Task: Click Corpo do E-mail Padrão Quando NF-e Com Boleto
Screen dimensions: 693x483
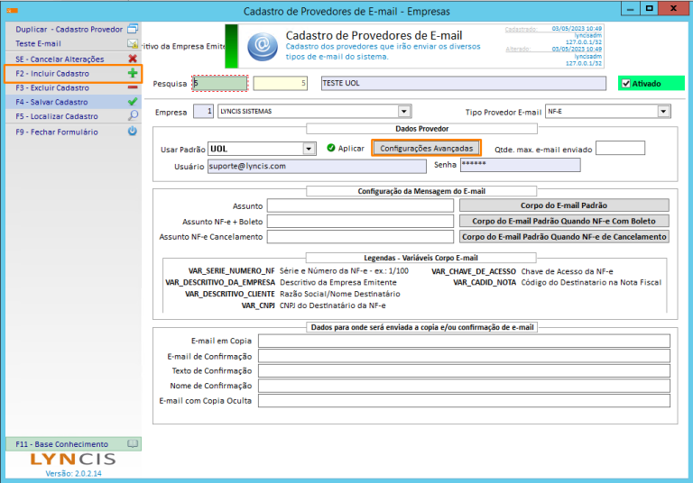Action: pos(564,221)
